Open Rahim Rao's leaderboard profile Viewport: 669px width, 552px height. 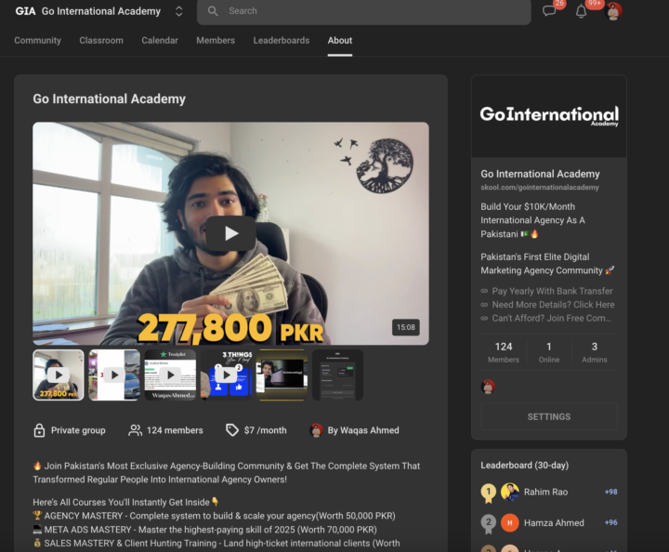coord(545,492)
